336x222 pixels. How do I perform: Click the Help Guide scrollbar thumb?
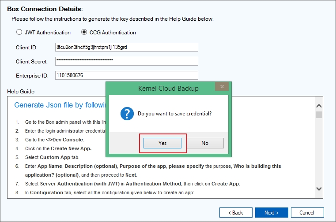319,115
